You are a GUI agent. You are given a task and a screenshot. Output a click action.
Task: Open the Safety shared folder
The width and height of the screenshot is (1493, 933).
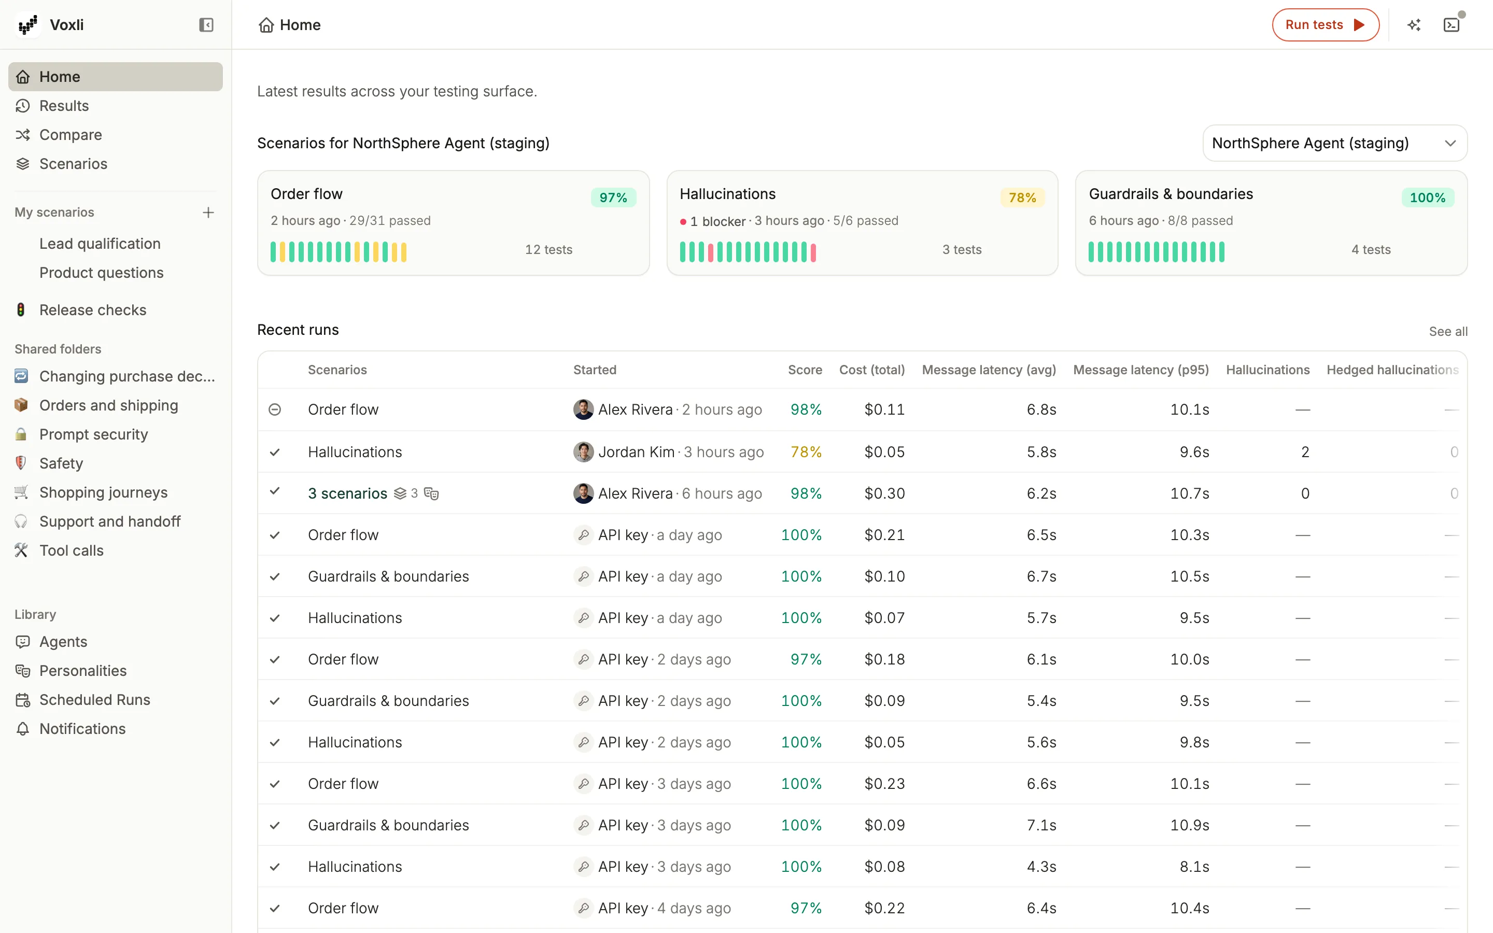116,463
